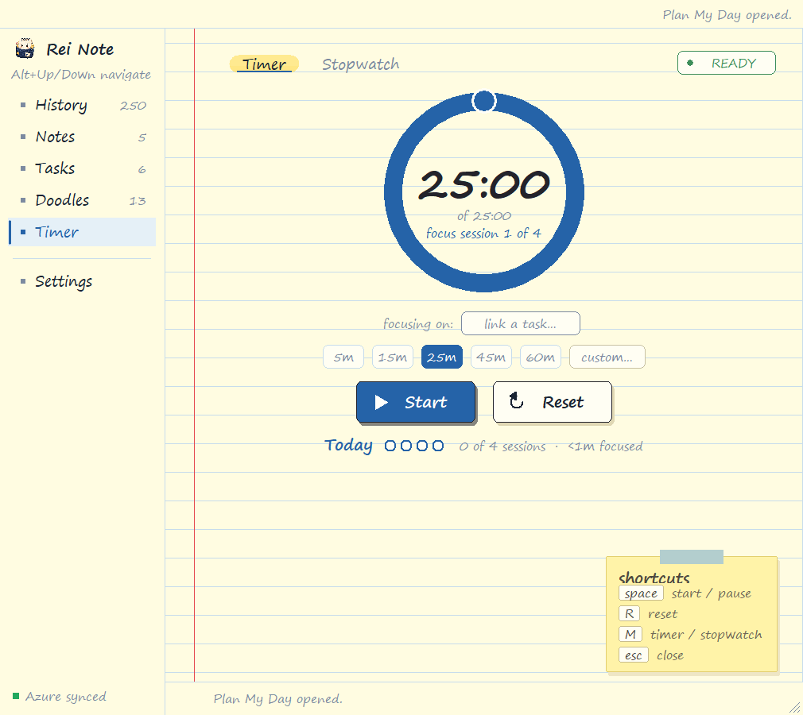
Task: Click the READY status badge
Action: click(726, 63)
